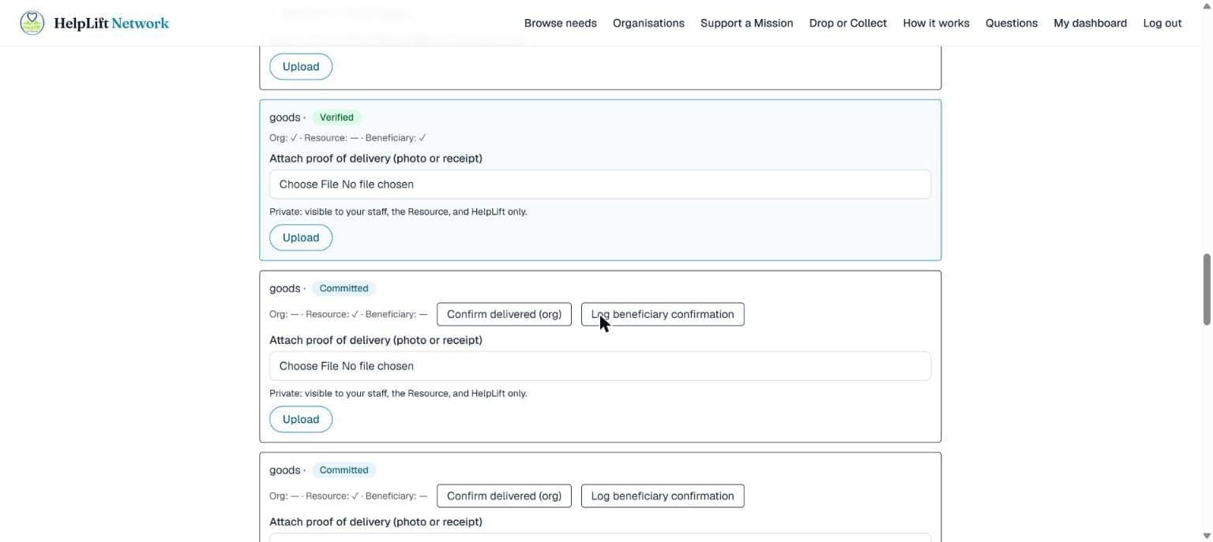Choose a file in the Verified goods card
This screenshot has height=542, width=1213.
(x=600, y=184)
